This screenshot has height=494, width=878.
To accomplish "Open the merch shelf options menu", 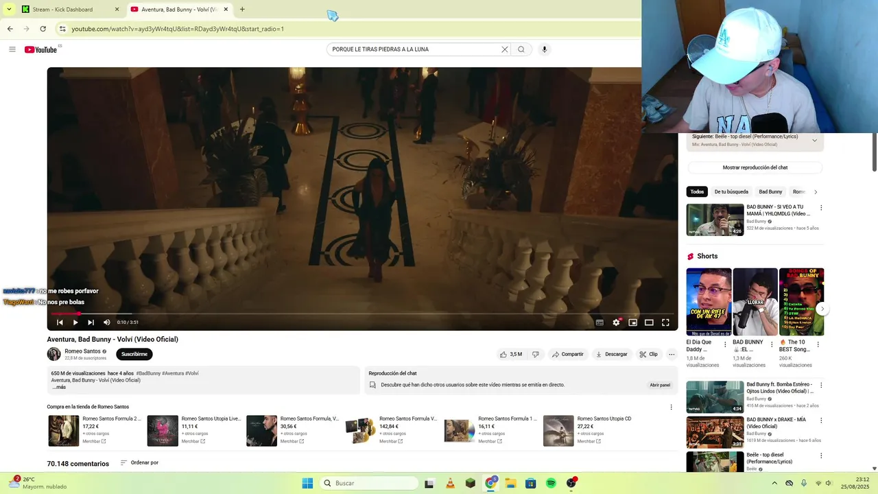I will click(x=671, y=407).
